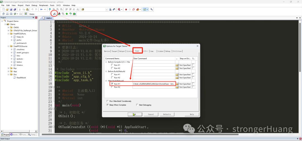
Task: Click the Kill All Breakpoints icon
Action: coord(137,9)
